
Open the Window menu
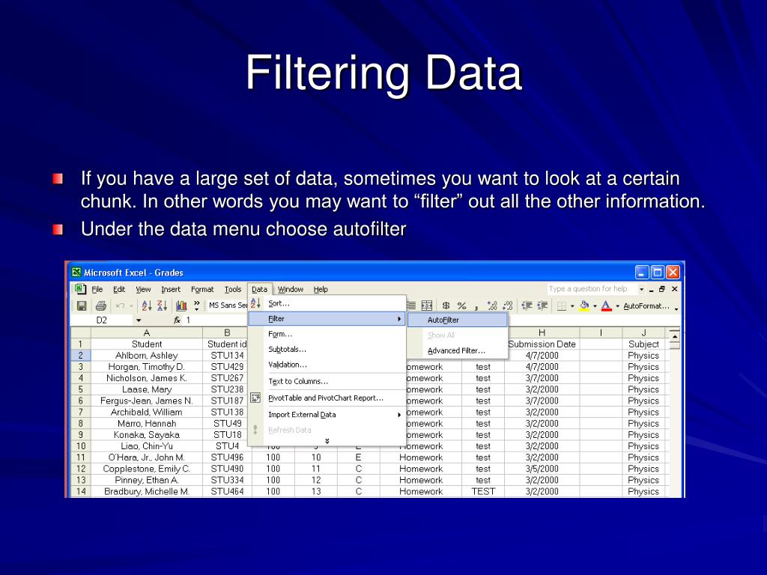[x=291, y=290]
